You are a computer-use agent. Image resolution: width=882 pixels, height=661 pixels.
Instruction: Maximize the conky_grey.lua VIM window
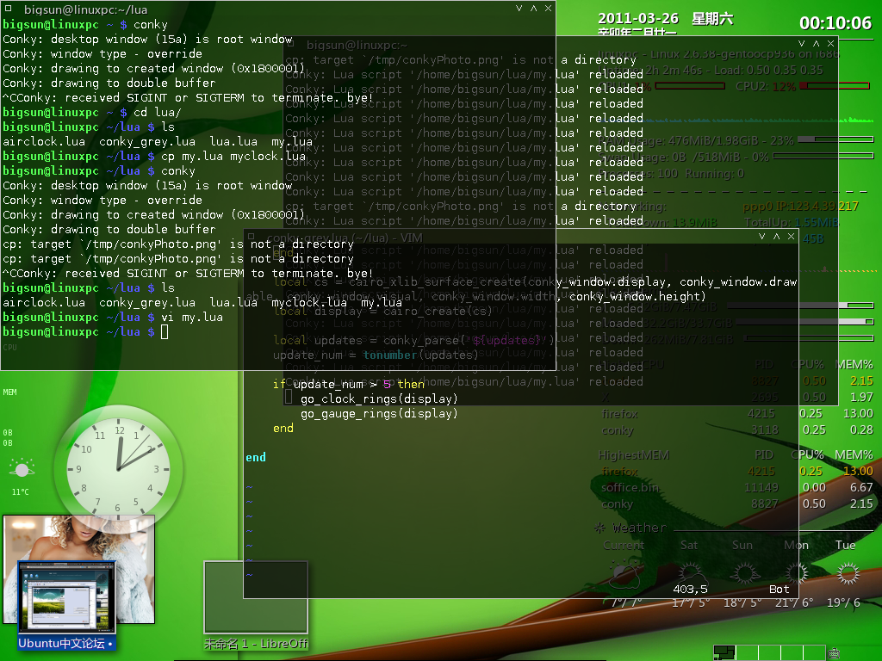777,237
